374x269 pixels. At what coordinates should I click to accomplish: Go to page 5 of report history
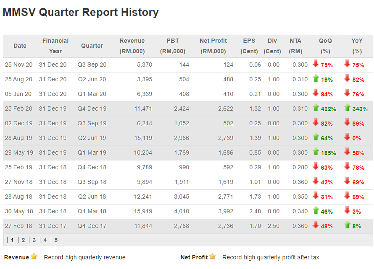click(56, 240)
